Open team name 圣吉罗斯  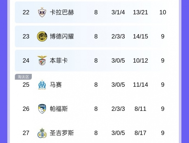point(62,133)
